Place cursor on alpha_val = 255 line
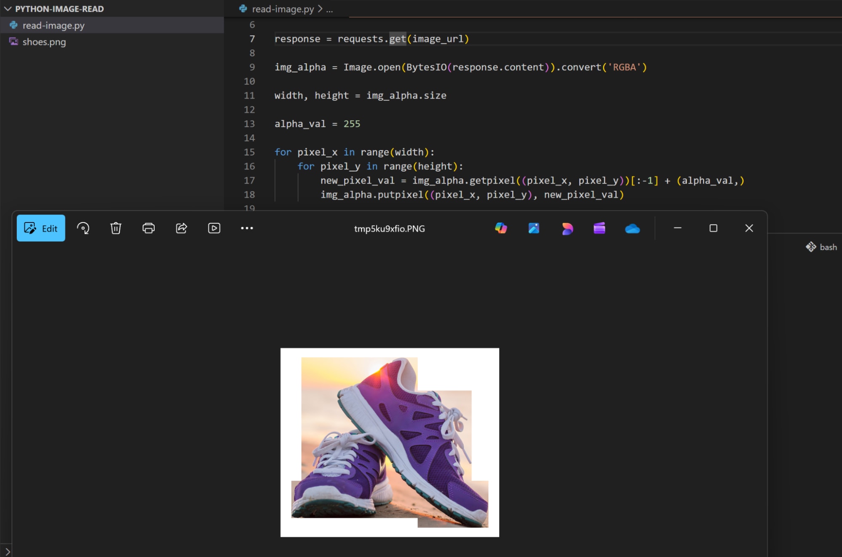Viewport: 842px width, 557px height. pos(318,124)
